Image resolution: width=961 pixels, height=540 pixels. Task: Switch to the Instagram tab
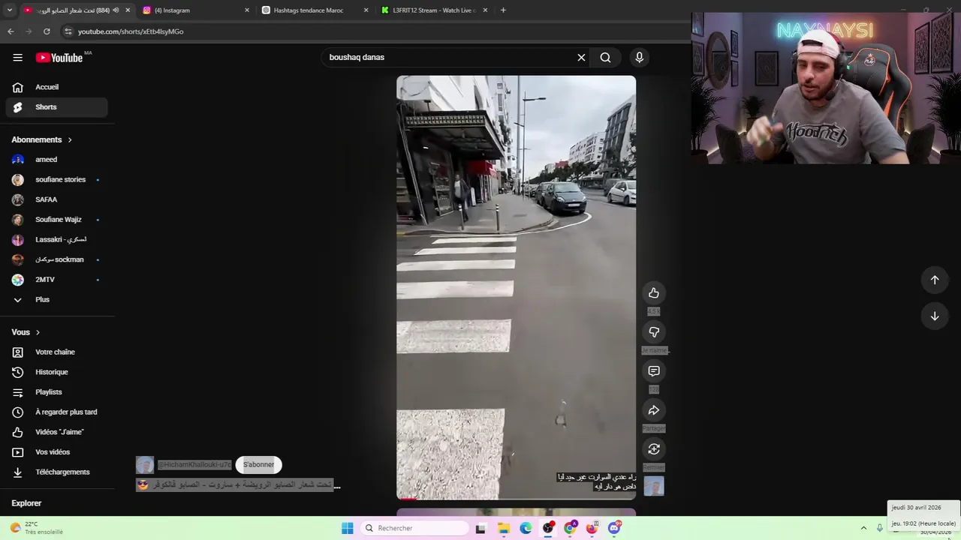click(197, 10)
